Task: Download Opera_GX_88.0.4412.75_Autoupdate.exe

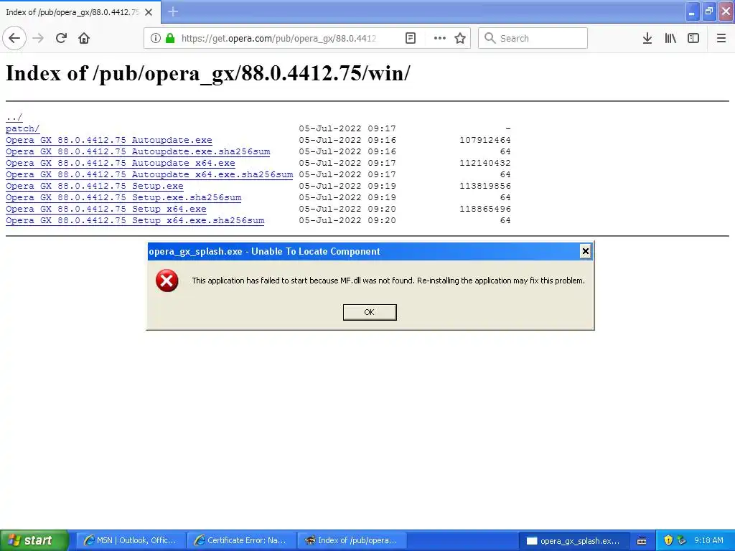Action: tap(109, 140)
